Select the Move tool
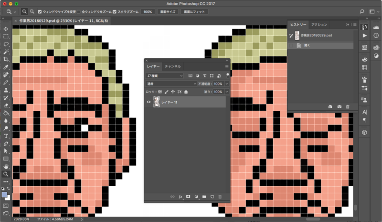This screenshot has height=222, width=382. point(6,29)
